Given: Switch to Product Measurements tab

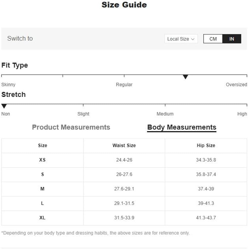Looking at the screenshot, I should 71,127.
